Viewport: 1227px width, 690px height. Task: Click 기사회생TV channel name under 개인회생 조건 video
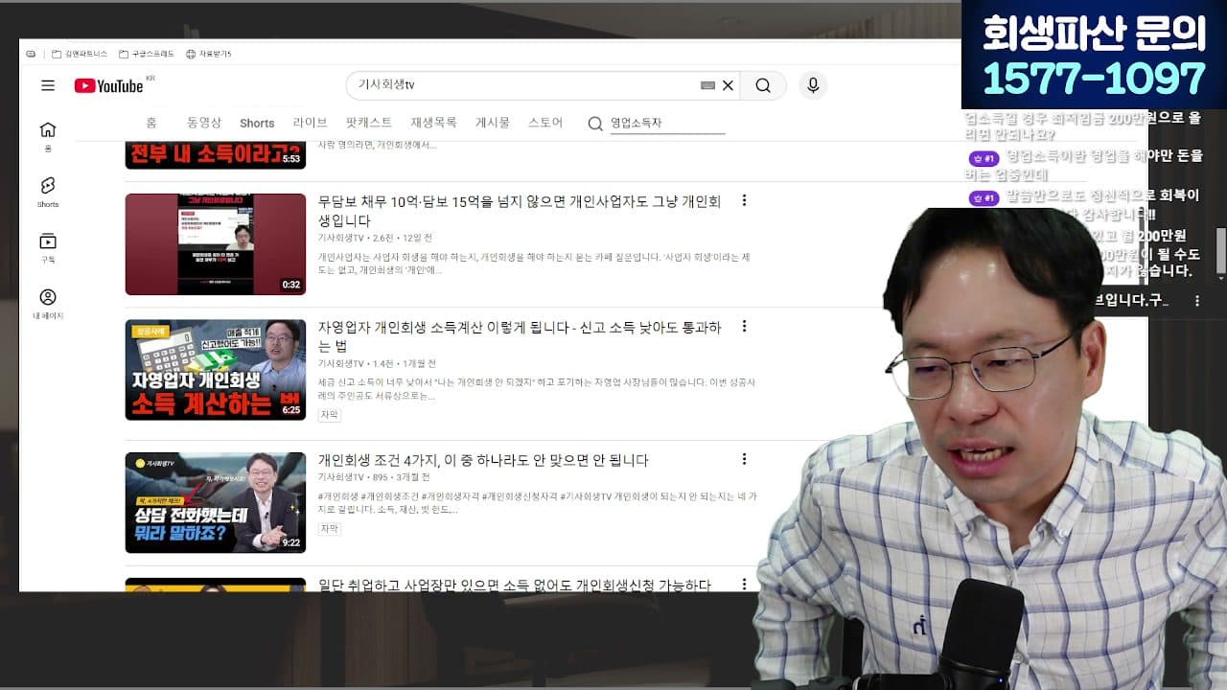tap(340, 477)
